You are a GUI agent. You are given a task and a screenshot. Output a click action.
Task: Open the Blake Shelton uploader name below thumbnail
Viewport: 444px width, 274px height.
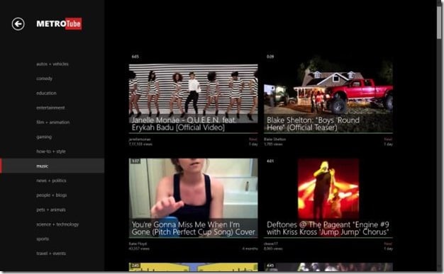[x=274, y=139]
